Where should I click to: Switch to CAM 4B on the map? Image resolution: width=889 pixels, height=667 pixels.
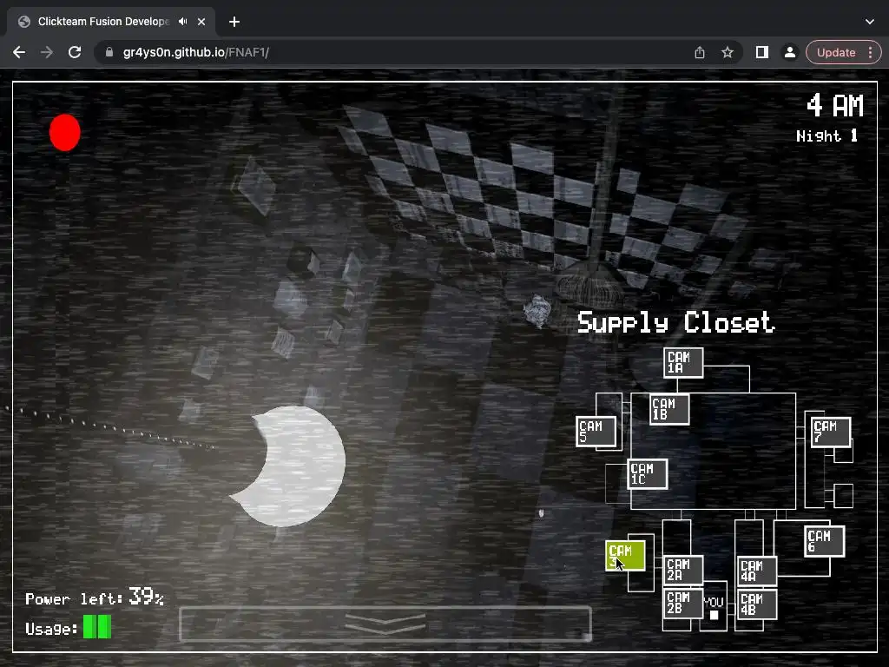[x=757, y=604]
